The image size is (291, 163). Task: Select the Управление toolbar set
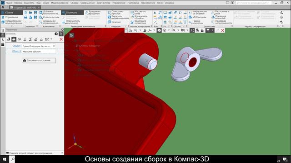[11, 17]
